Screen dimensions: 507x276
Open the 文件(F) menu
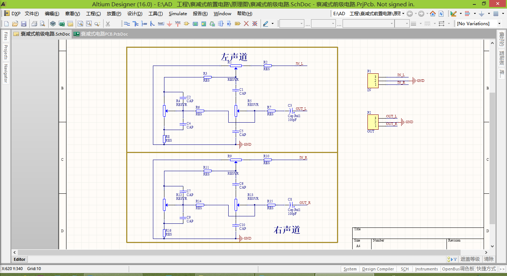[32, 13]
